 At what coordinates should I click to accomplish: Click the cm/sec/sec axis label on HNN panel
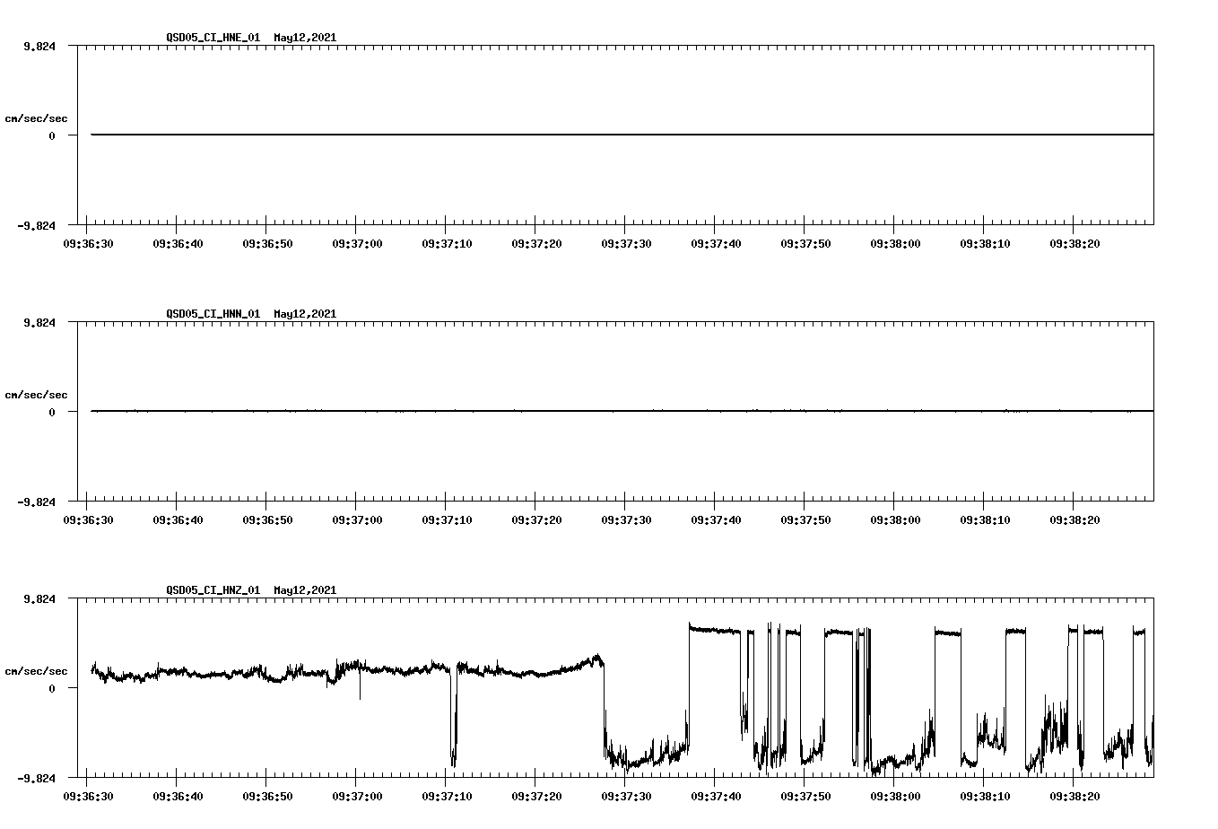pyautogui.click(x=38, y=393)
